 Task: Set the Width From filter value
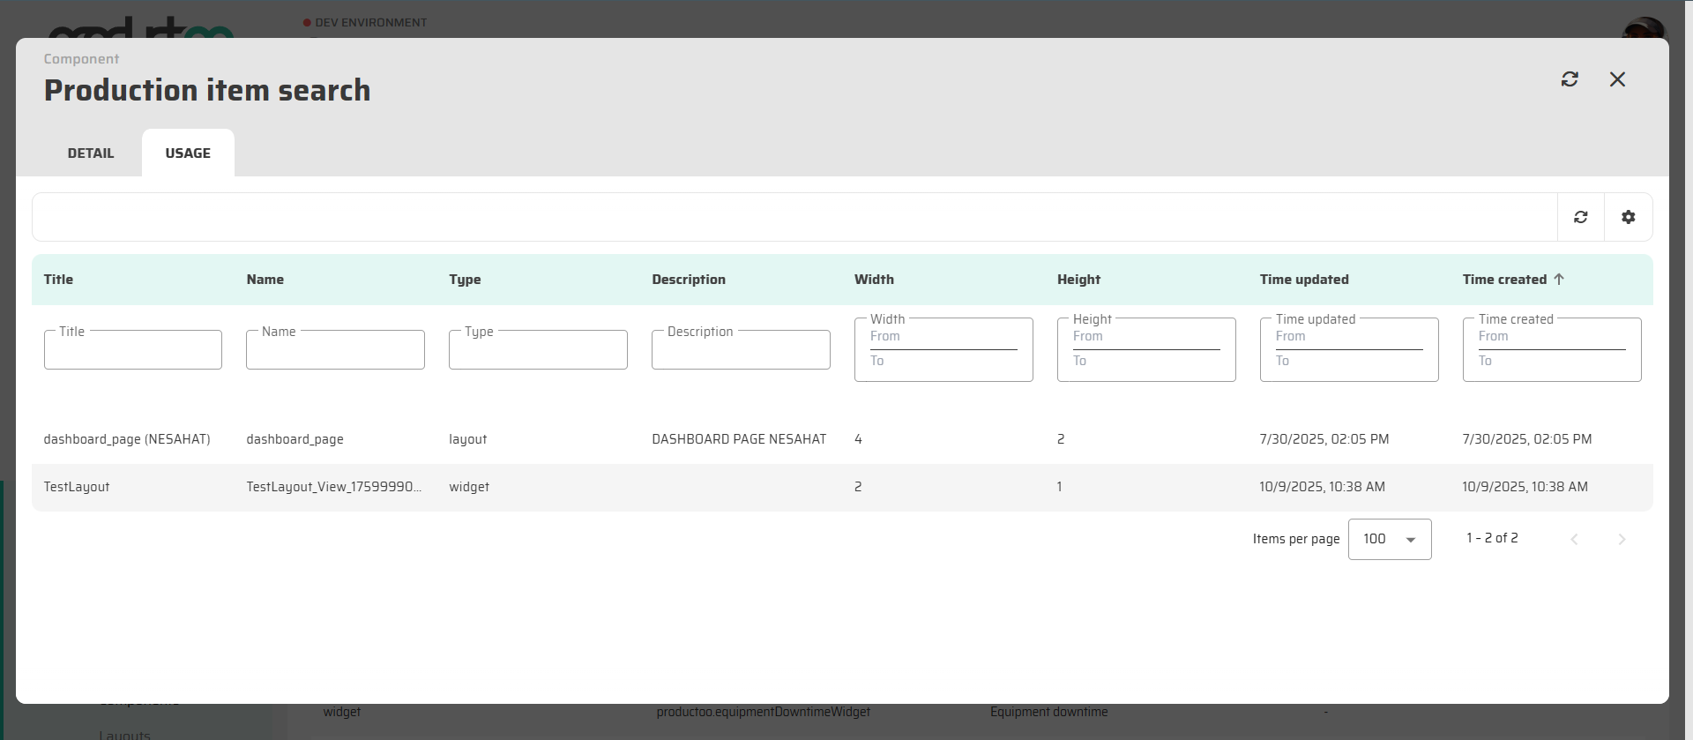[943, 338]
